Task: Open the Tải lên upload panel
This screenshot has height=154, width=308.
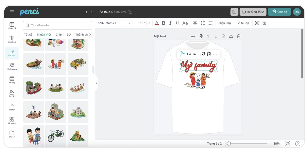Action: point(12,107)
